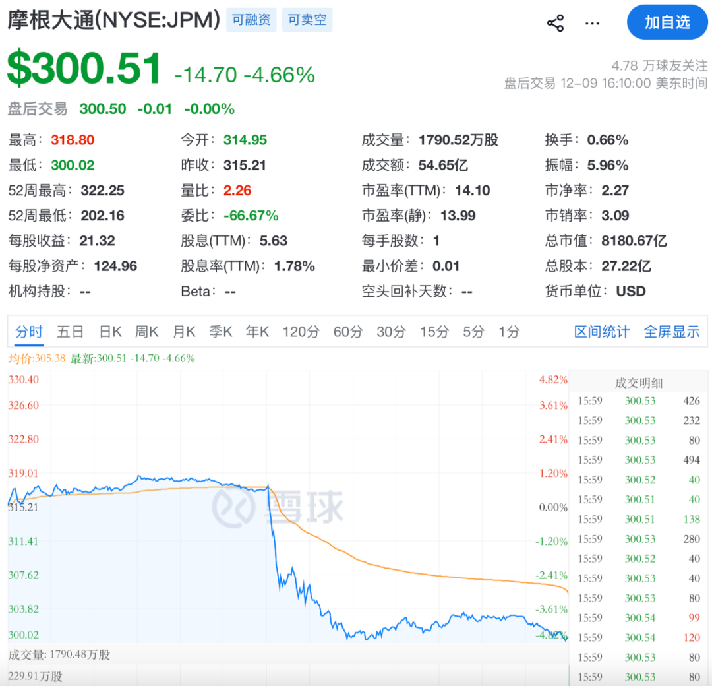This screenshot has height=686, width=712.
Task: Open the 季K quarterly chart view
Action: click(x=220, y=332)
